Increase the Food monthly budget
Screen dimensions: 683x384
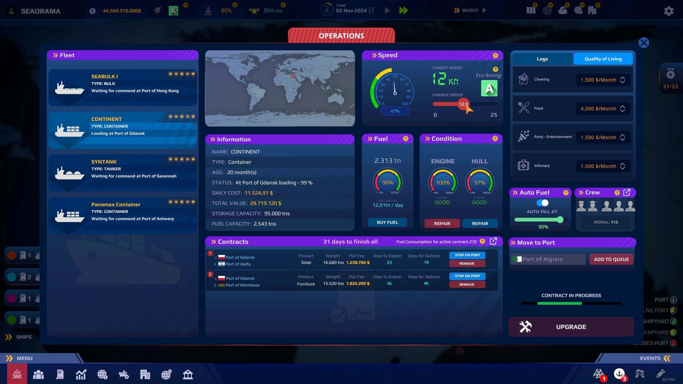(x=623, y=106)
